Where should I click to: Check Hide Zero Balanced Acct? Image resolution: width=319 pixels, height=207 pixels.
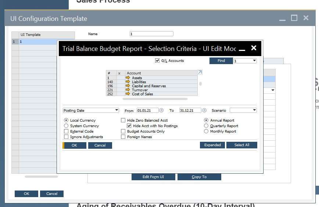pyautogui.click(x=123, y=120)
